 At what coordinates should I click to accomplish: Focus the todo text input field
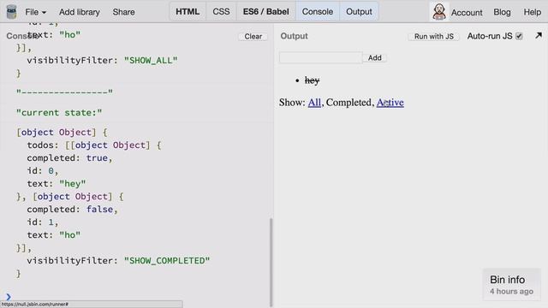coord(320,57)
